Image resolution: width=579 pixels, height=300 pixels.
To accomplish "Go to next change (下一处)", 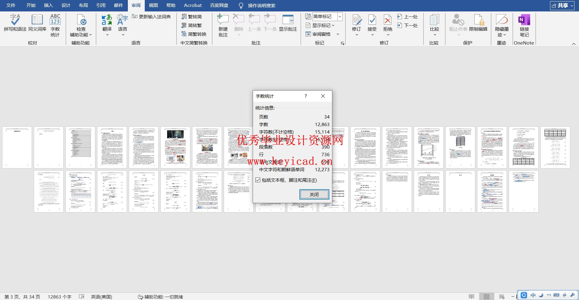I will click(407, 25).
